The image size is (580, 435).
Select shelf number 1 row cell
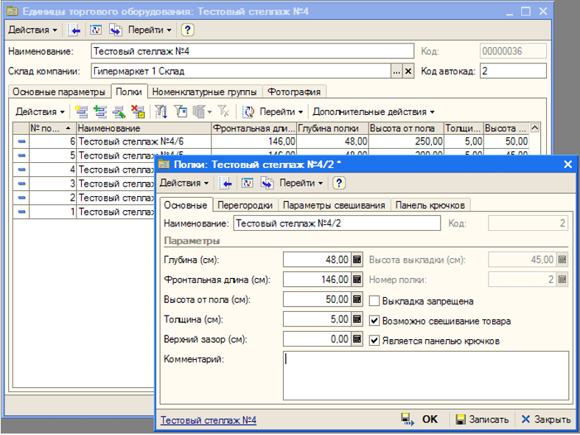(52, 212)
